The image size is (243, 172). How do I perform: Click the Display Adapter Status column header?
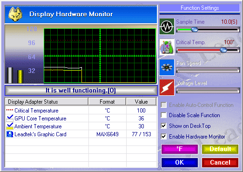[x=47, y=102]
